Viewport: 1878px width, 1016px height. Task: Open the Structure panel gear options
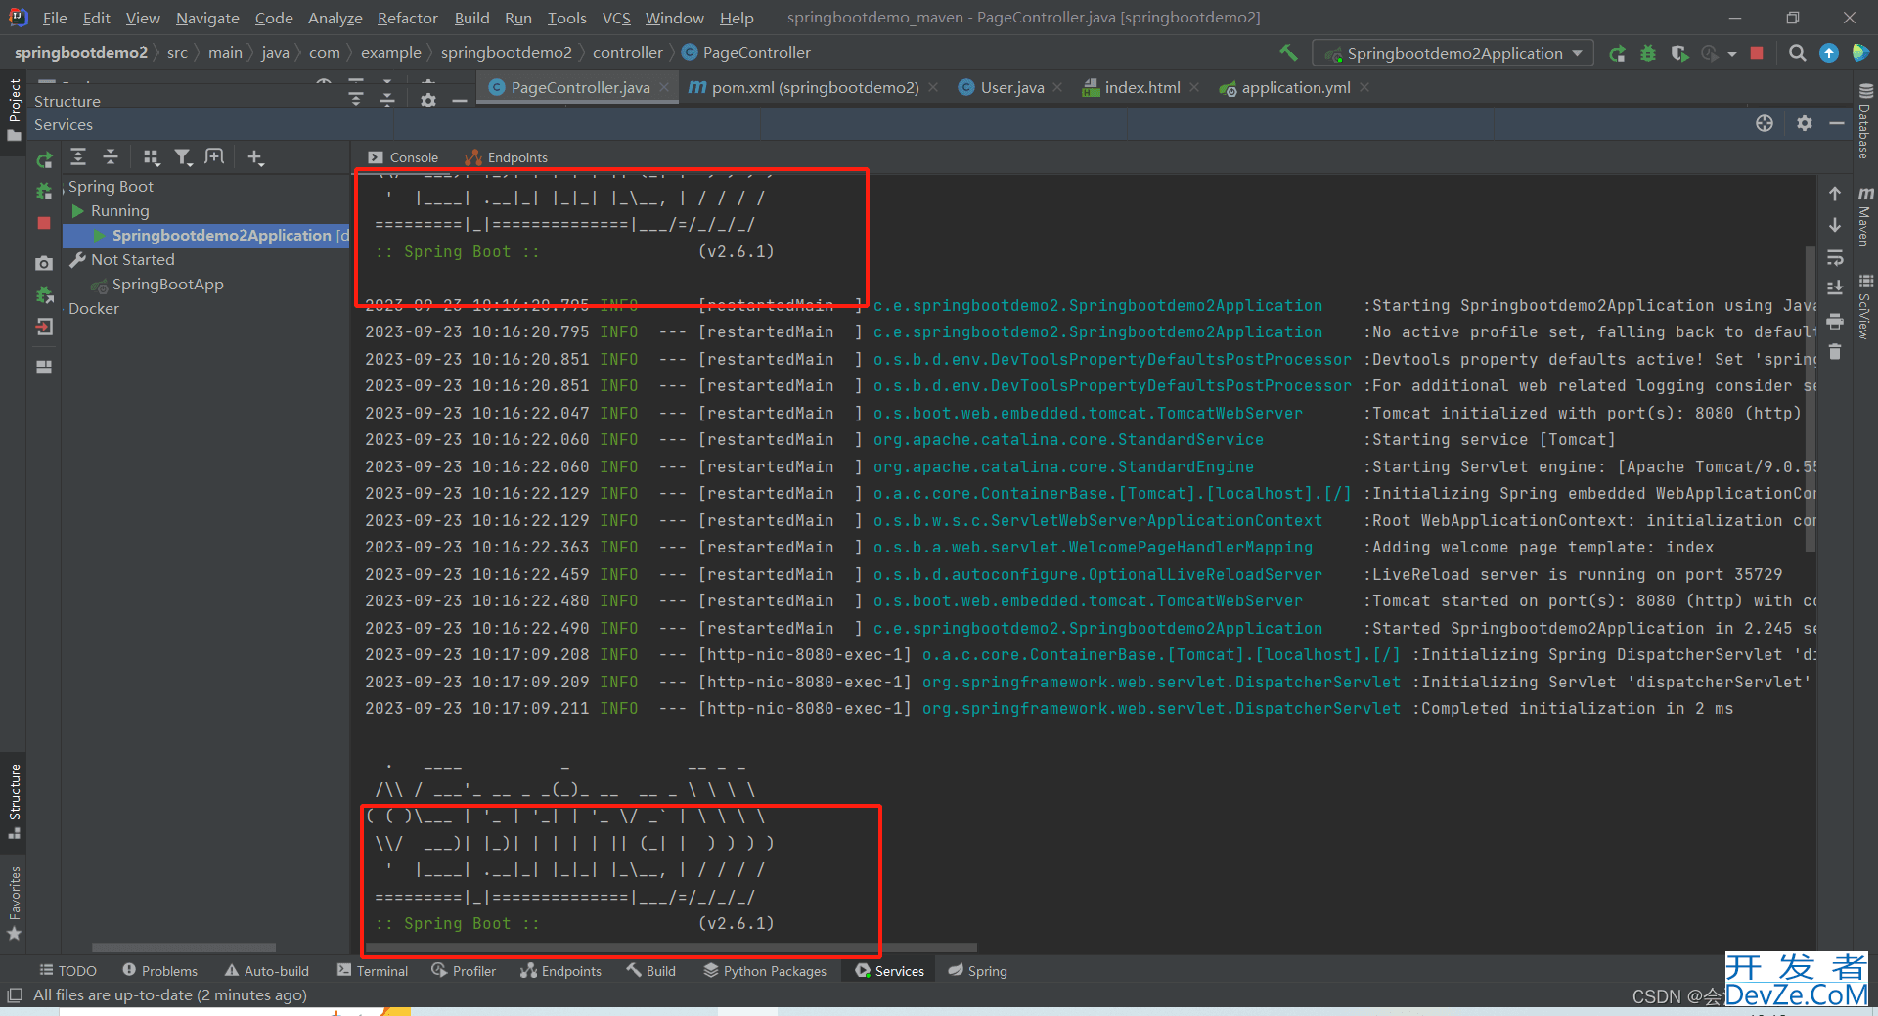427,100
